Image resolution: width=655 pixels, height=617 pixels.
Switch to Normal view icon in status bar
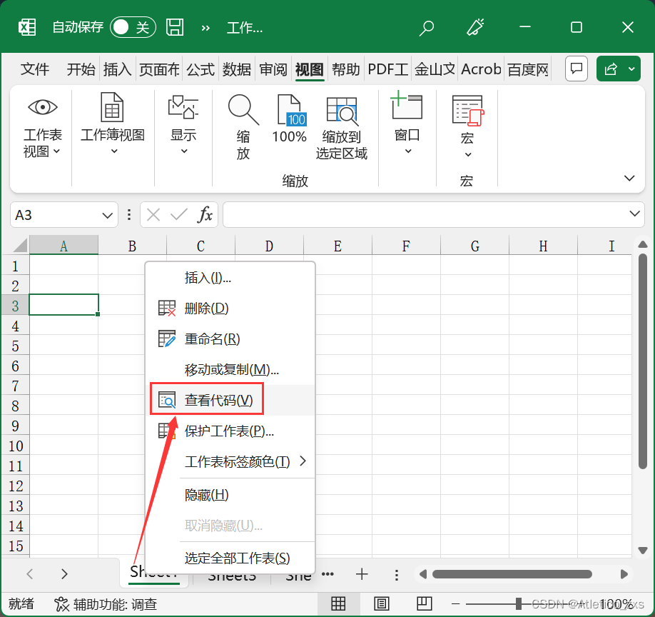pyautogui.click(x=338, y=603)
